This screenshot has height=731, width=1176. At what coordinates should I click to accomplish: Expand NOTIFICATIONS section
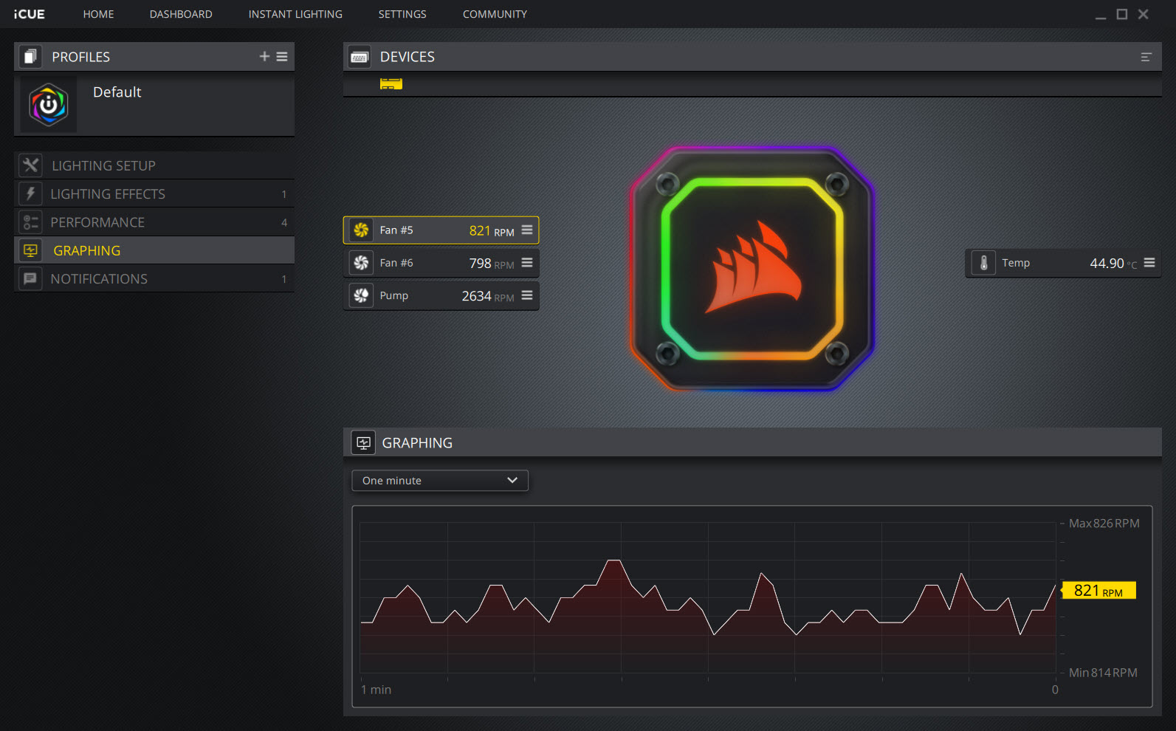tap(154, 279)
